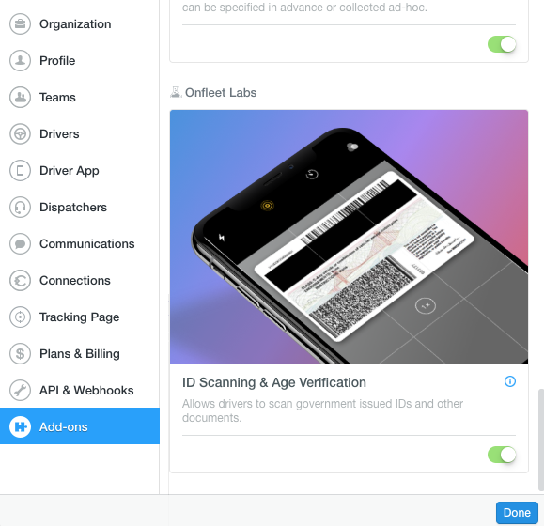
Task: Click the API & Webhooks wrench icon
Action: coord(20,390)
